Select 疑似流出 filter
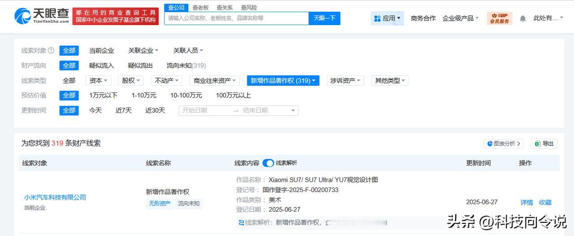 140,66
